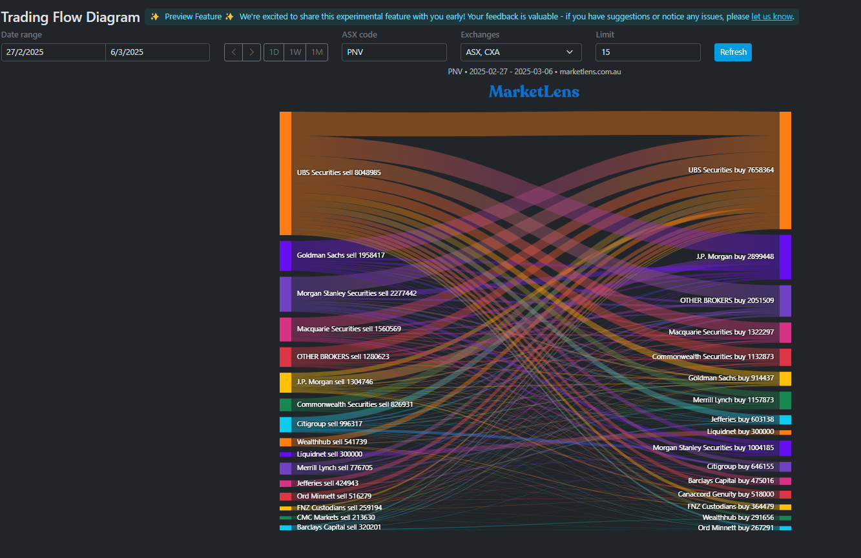Click the ASX code input field

point(394,52)
